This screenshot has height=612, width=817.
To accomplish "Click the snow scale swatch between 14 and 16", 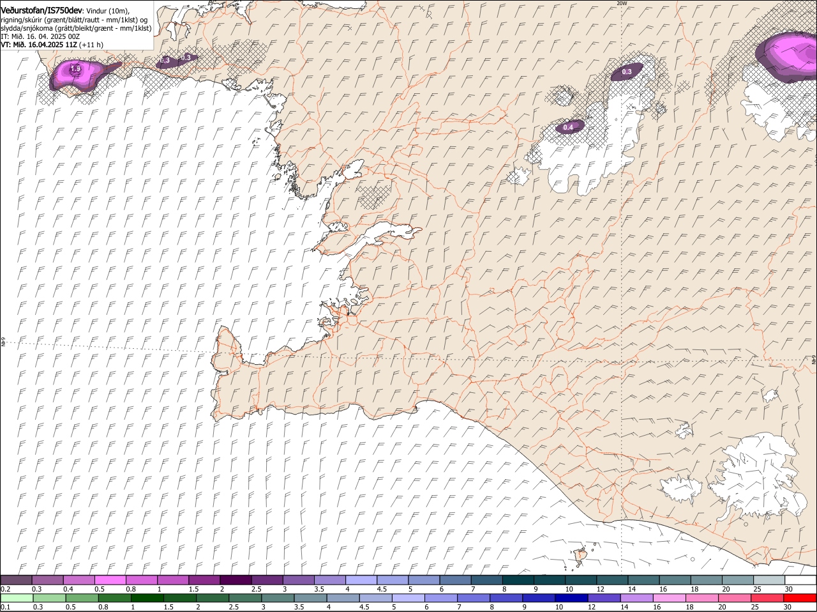I will point(644,580).
